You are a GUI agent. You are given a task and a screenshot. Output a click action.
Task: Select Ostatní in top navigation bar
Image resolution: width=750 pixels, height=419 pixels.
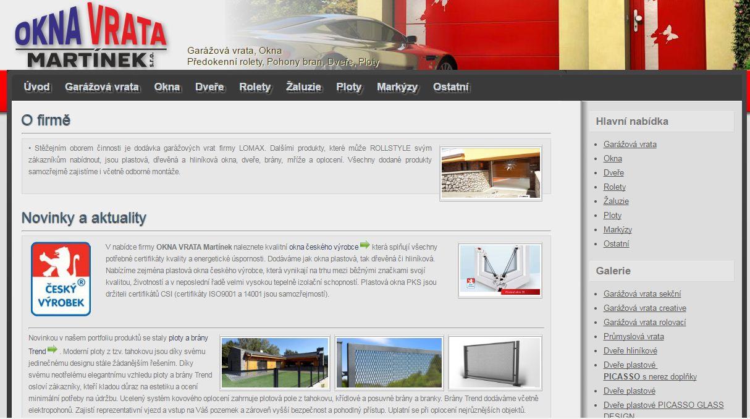[x=451, y=87]
